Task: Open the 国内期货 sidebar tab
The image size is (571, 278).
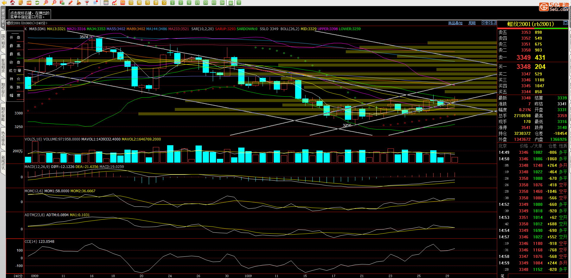Action: 3,41
